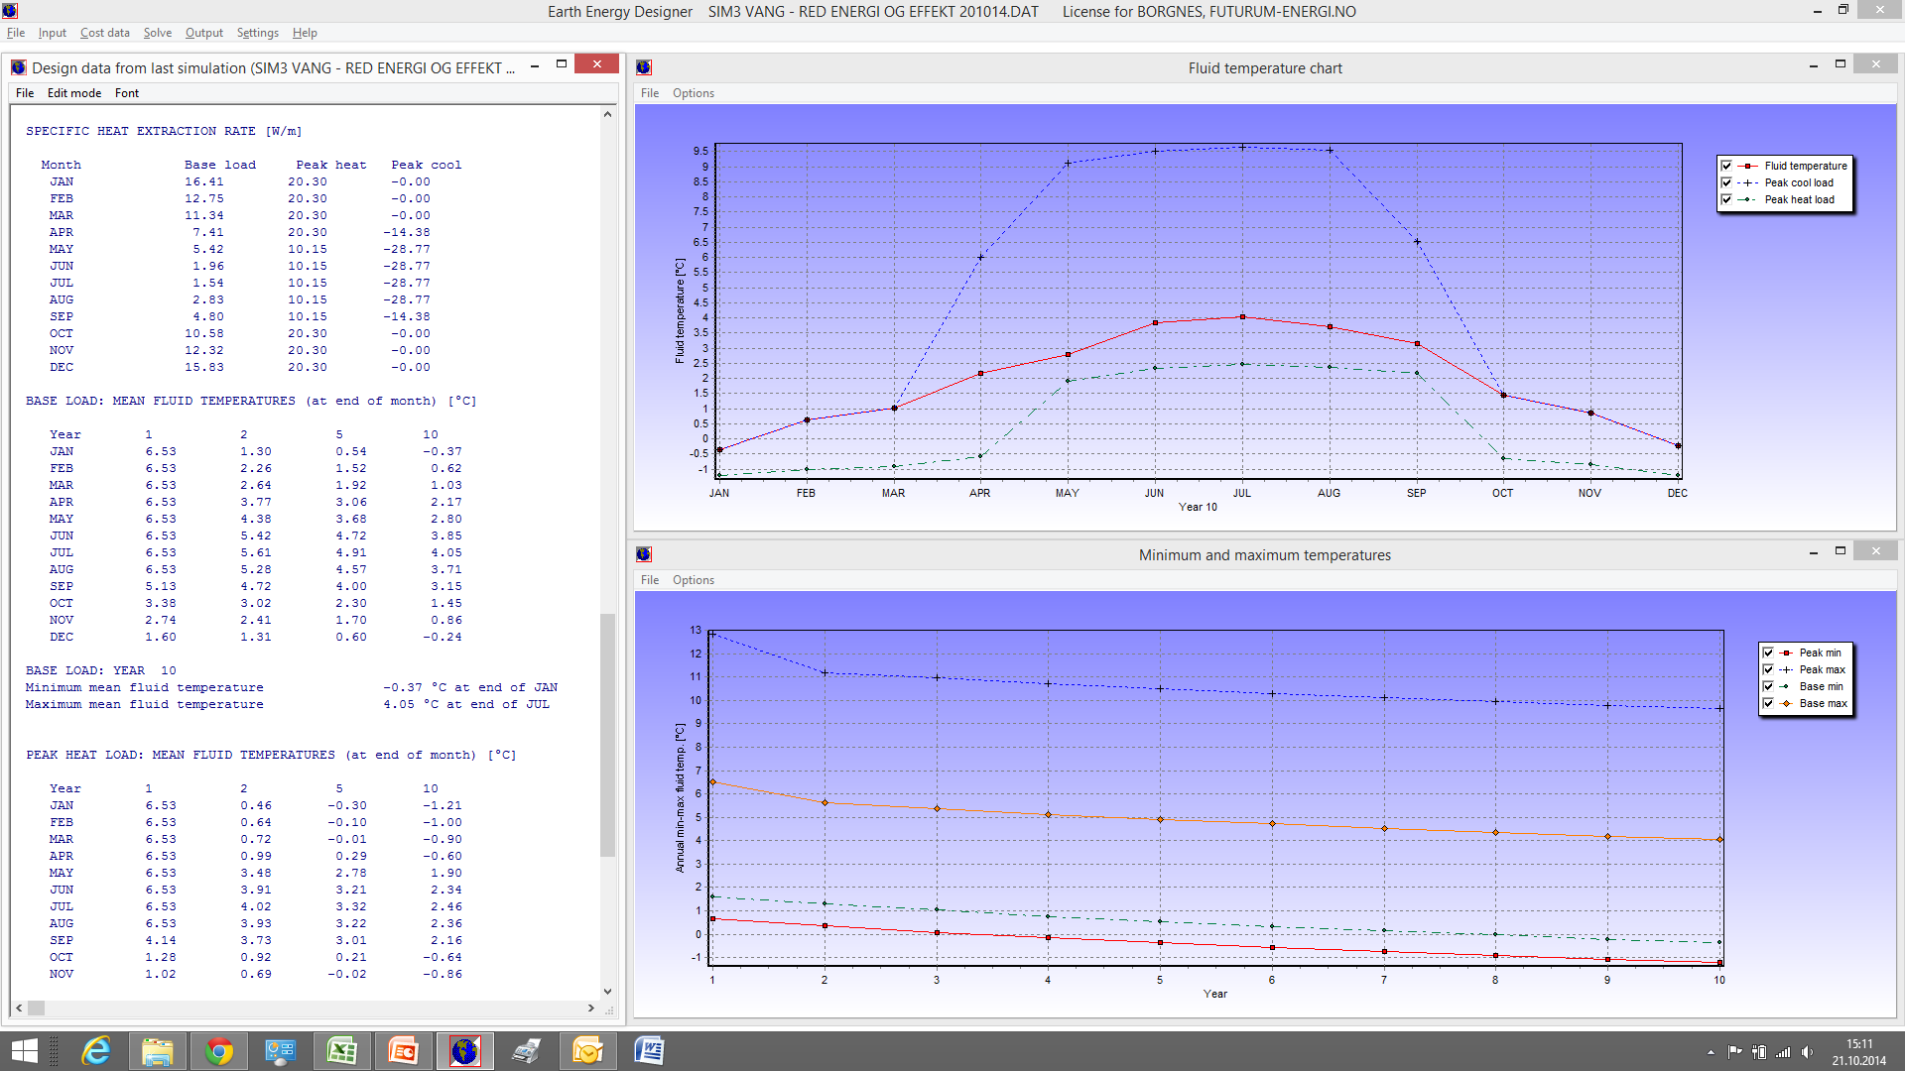Maximize the Fluid temperature chart window

(x=1841, y=64)
